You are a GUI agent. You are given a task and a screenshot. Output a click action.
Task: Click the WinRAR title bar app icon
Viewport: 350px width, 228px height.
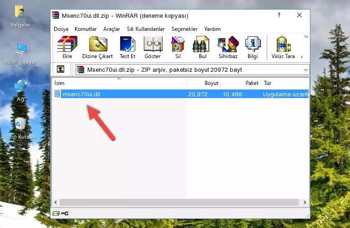pyautogui.click(x=56, y=15)
